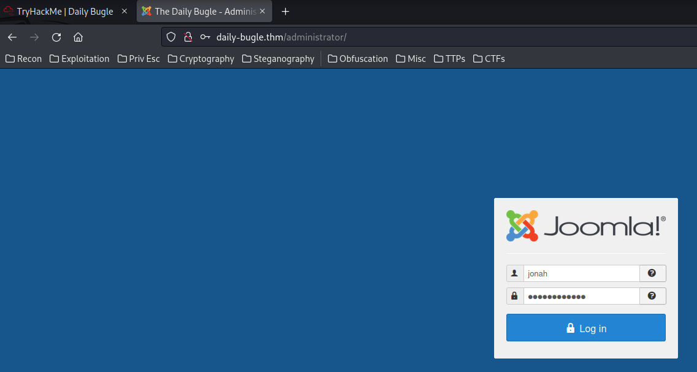Click the help icon beside password field
Viewport: 697px width, 372px height.
(x=652, y=296)
